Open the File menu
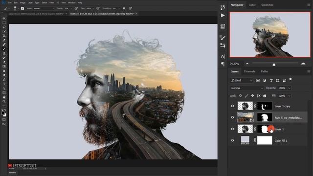 pos(10,3)
